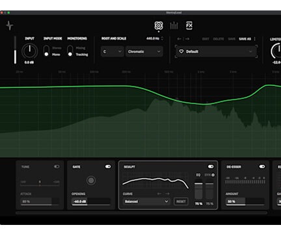Click the Gate indicator circle
The image size is (281, 236).
click(91, 180)
